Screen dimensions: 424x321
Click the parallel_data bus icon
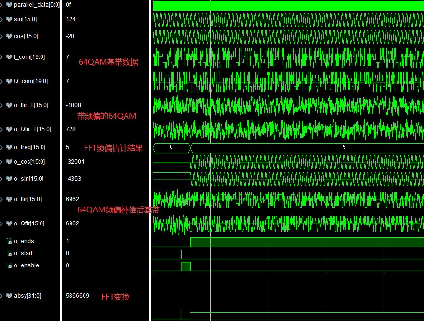click(9, 5)
